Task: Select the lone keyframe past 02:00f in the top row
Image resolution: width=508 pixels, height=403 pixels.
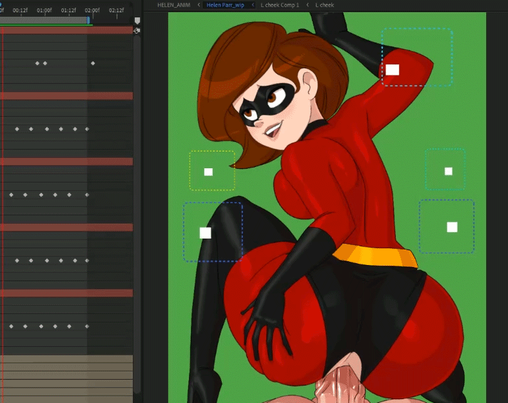Action: click(93, 63)
